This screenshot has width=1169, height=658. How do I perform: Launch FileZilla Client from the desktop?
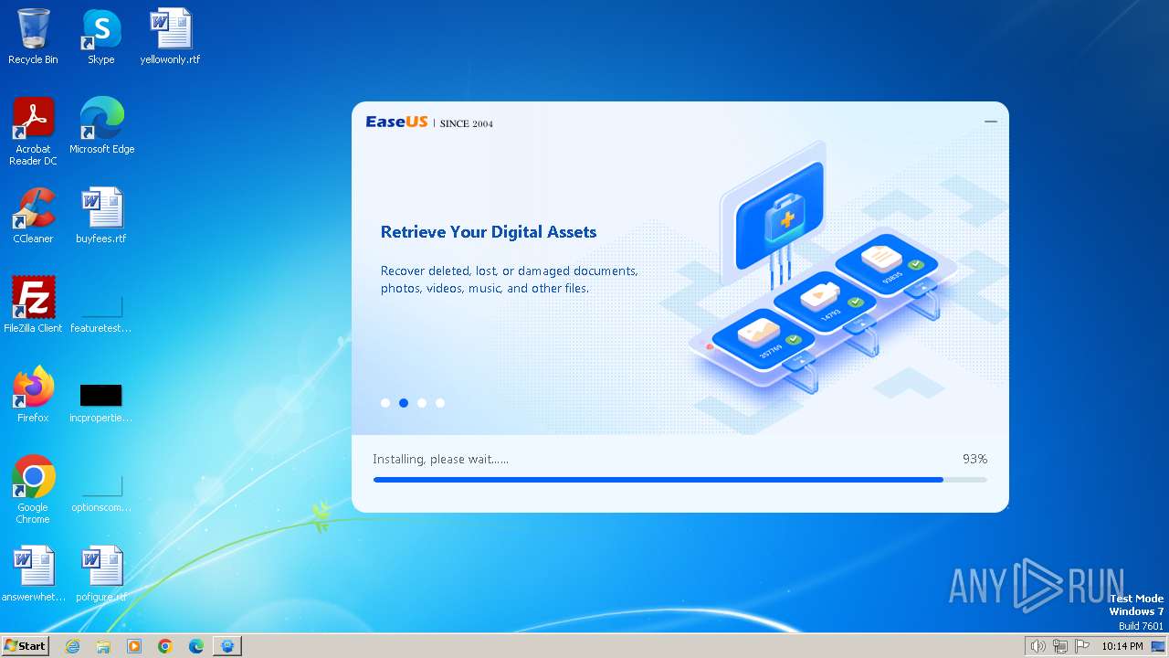tap(33, 305)
